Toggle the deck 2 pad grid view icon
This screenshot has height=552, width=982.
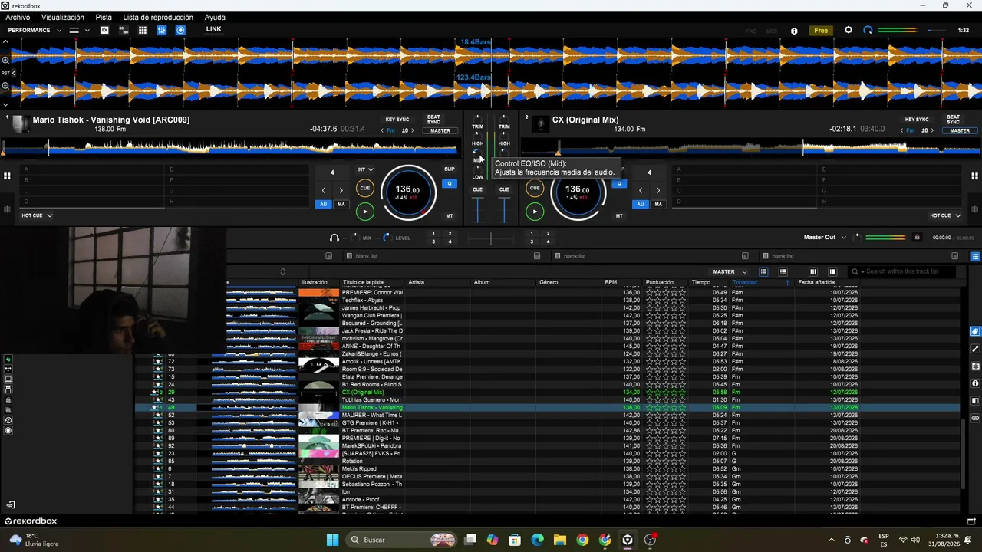point(975,176)
